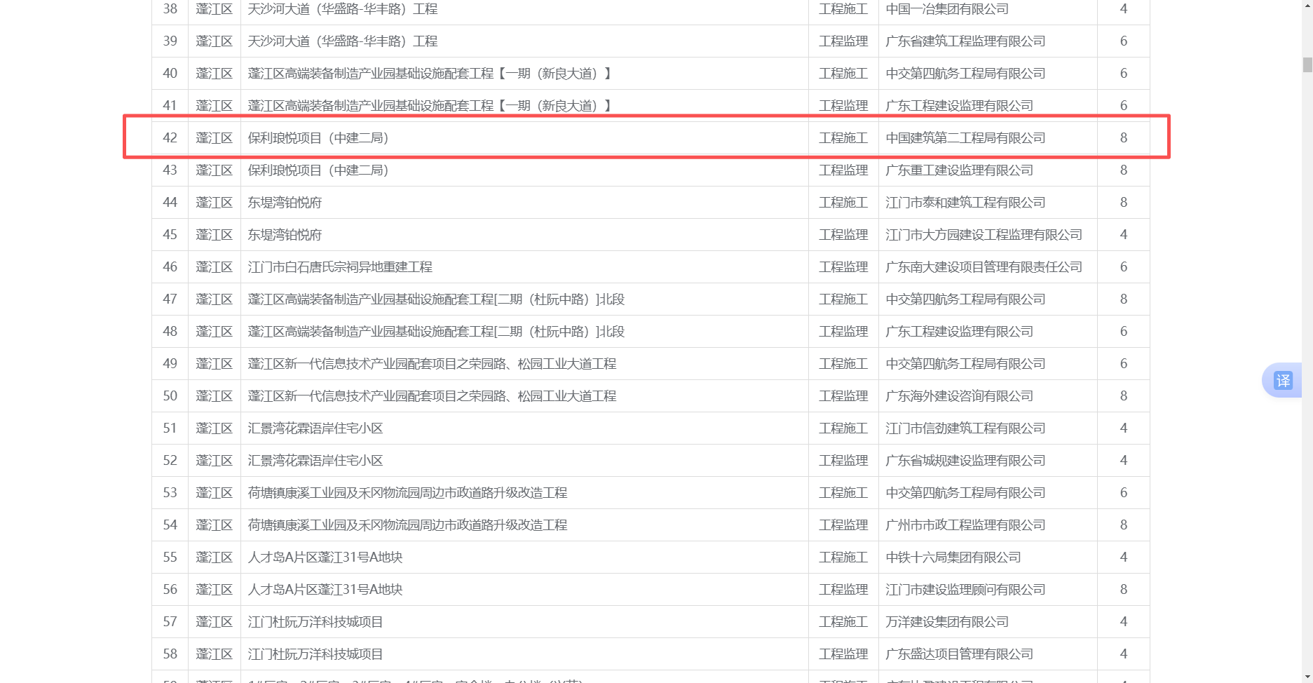Image resolution: width=1313 pixels, height=683 pixels.
Task: Click 保利琅悦项目 project name in row 43
Action: pos(318,170)
